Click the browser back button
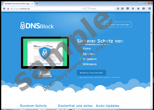The height and width of the screenshot is (110, 154). click(x=4, y=8)
